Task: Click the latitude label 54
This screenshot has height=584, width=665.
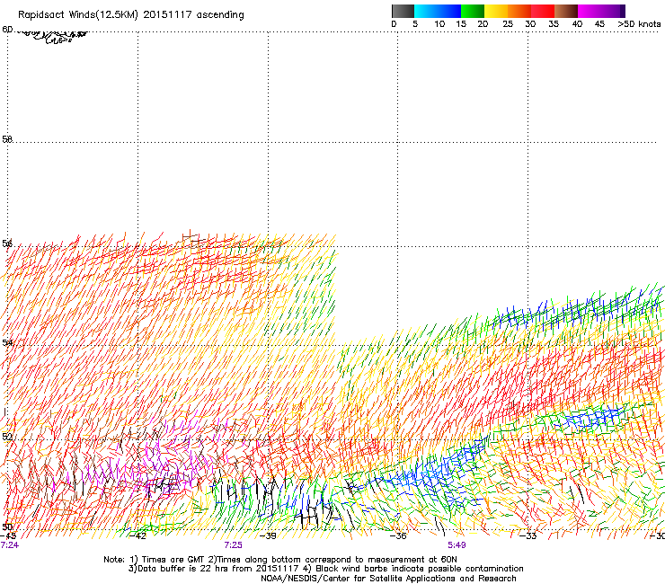Action: 7,342
